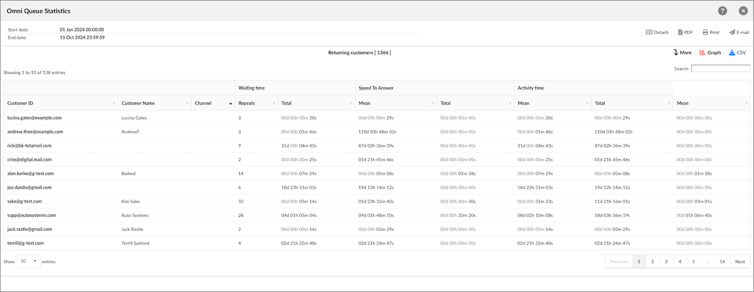Close the Omni Queue Statistics window
The height and width of the screenshot is (292, 754).
point(743,11)
